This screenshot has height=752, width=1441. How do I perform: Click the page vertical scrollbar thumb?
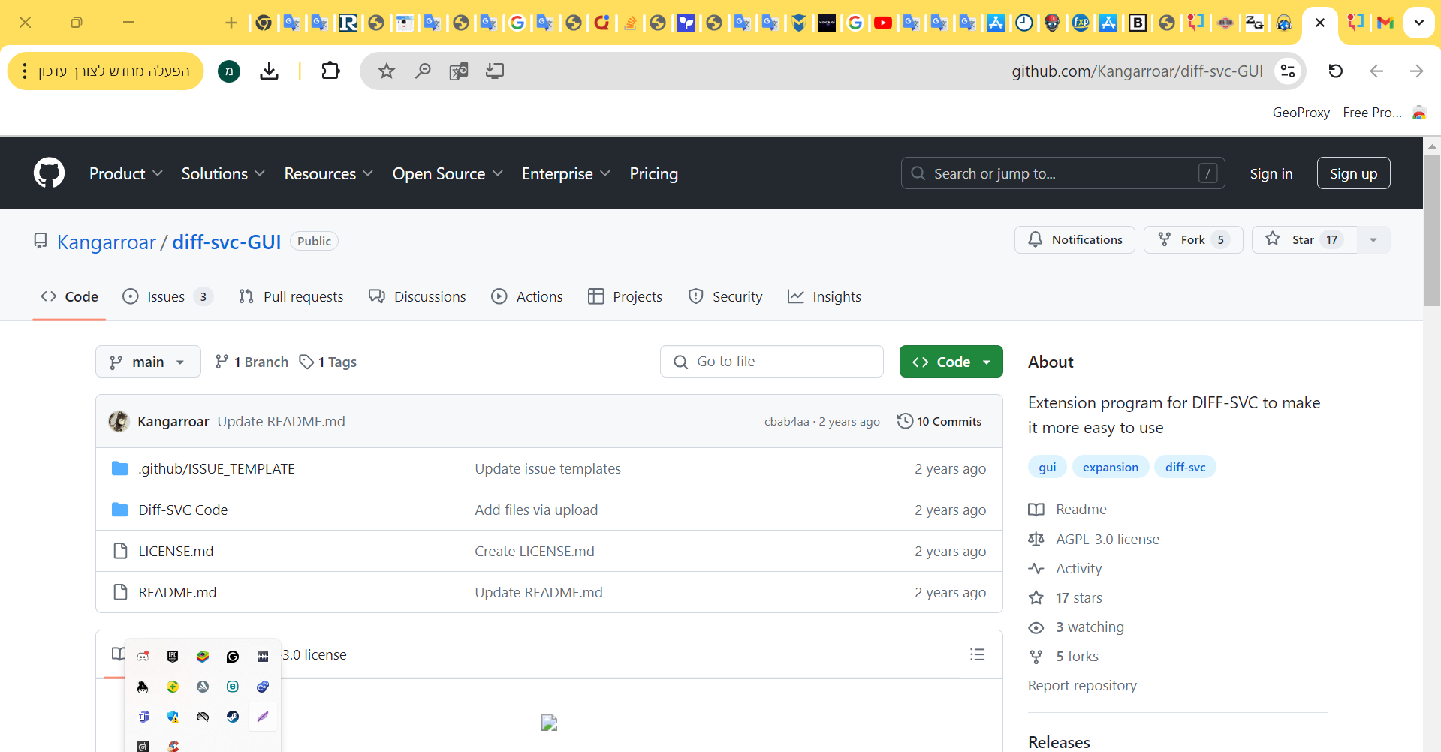[x=1432, y=230]
